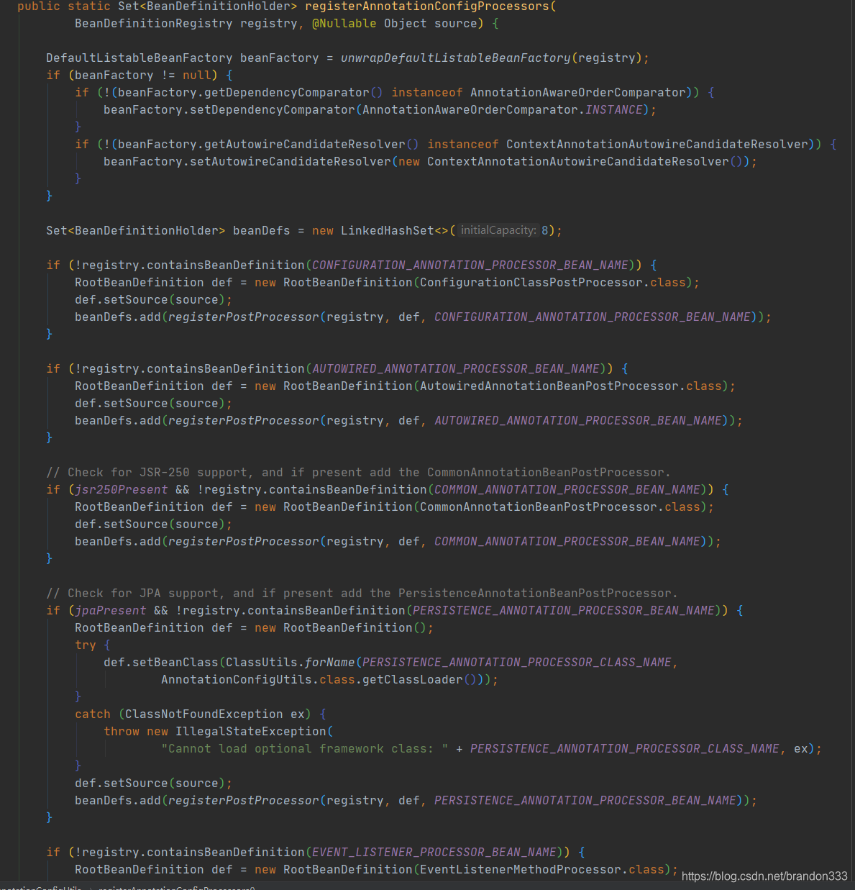Image resolution: width=855 pixels, height=890 pixels.
Task: Click the 'null' keyword in beanFactory check
Action: [x=197, y=76]
